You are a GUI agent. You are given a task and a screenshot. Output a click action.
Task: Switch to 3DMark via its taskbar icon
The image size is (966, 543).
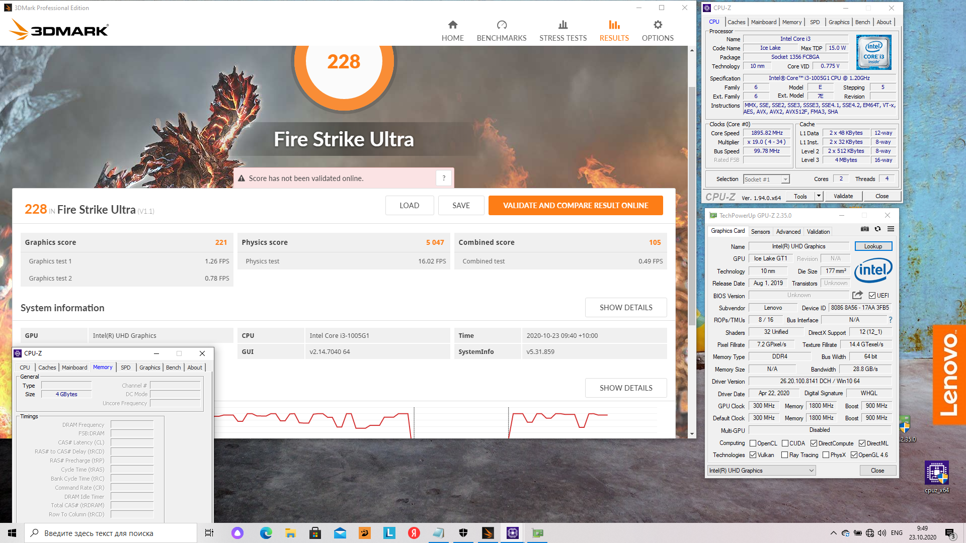[488, 533]
